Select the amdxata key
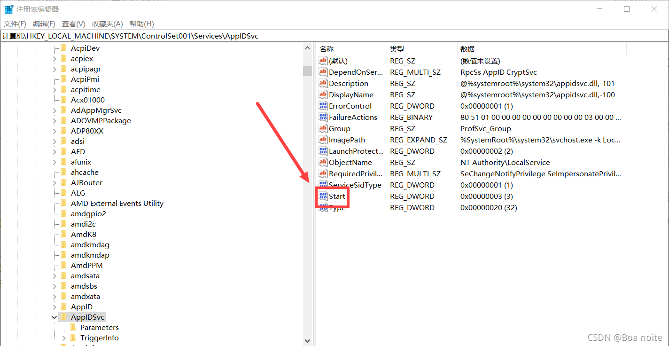The image size is (669, 346). click(86, 296)
